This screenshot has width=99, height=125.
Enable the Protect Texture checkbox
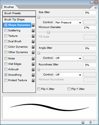click(6, 80)
